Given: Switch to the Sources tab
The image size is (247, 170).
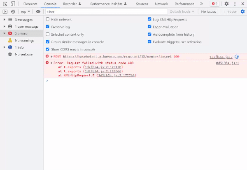Looking at the screenshot, I should click(x=142, y=4).
